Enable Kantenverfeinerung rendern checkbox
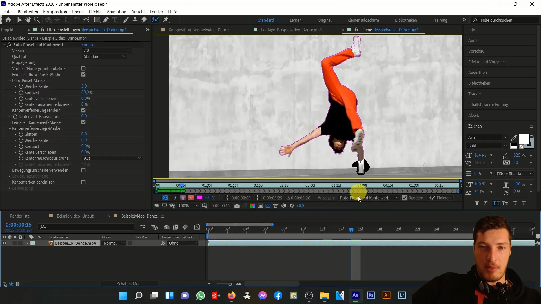 84,110
